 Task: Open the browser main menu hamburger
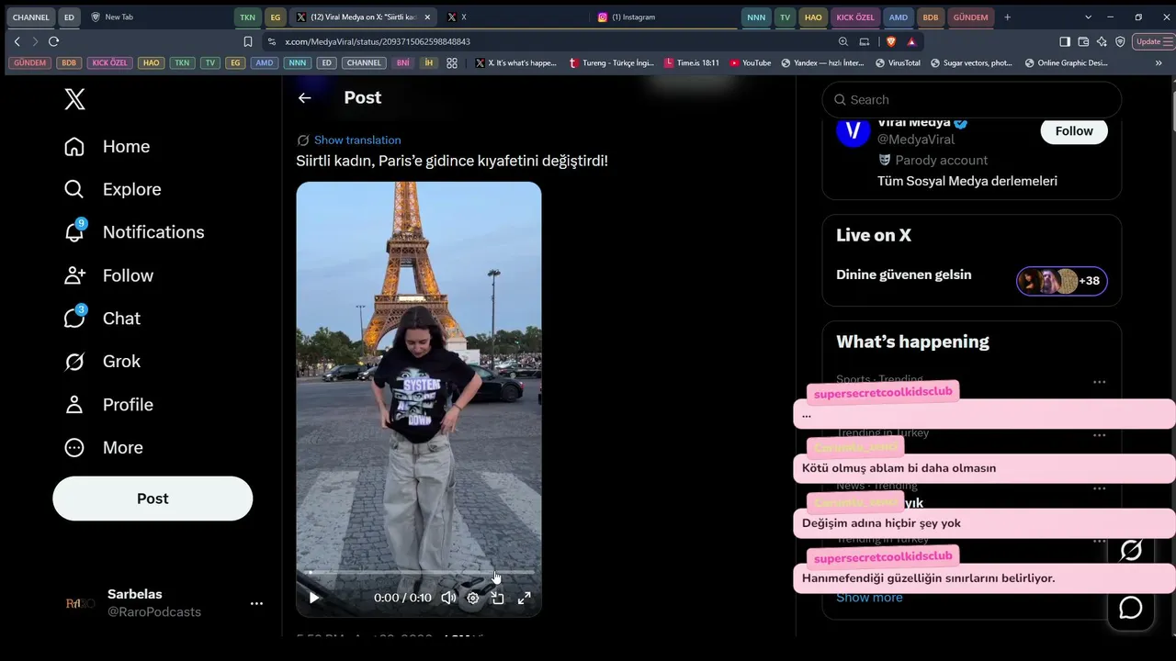pos(1170,41)
